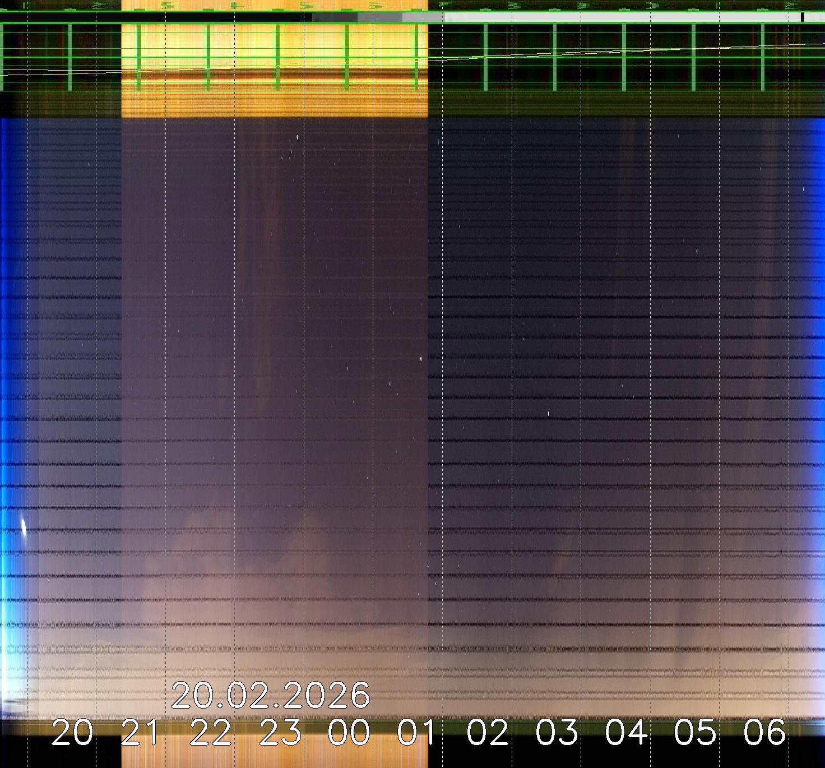
Task: Select the 00 midnight hour label
Action: click(x=349, y=733)
